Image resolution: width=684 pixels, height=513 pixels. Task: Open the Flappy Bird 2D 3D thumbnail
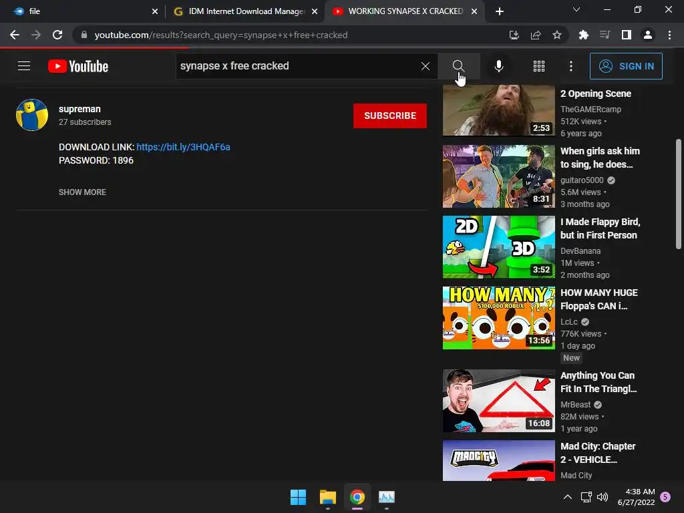tap(498, 247)
